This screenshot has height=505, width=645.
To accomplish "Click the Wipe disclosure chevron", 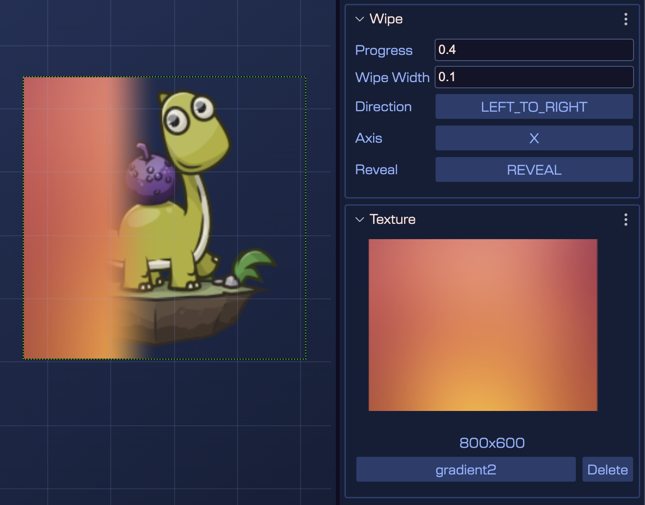I will point(359,19).
